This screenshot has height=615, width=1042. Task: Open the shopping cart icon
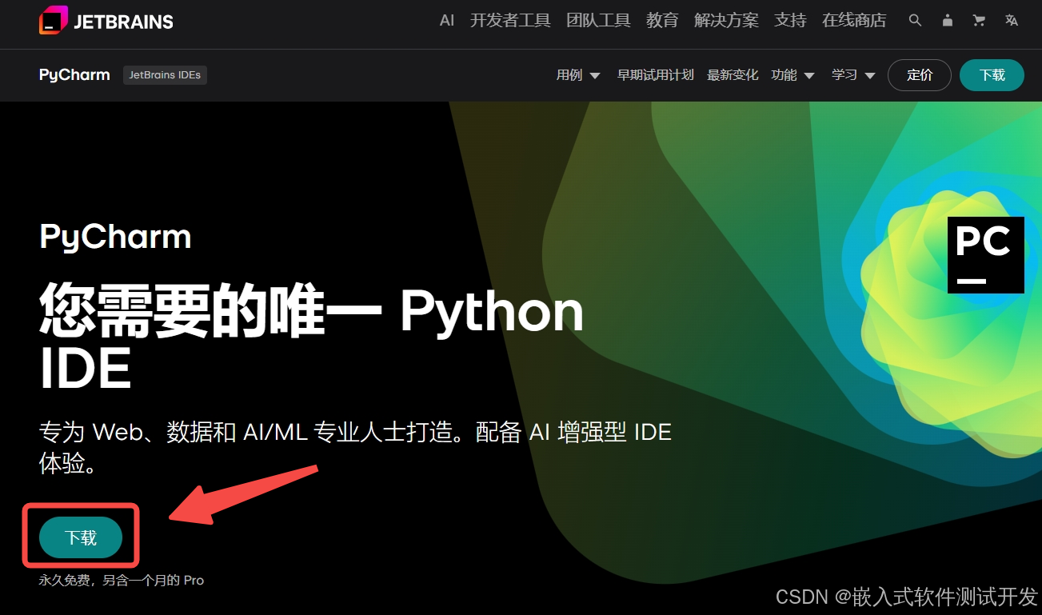pos(979,20)
